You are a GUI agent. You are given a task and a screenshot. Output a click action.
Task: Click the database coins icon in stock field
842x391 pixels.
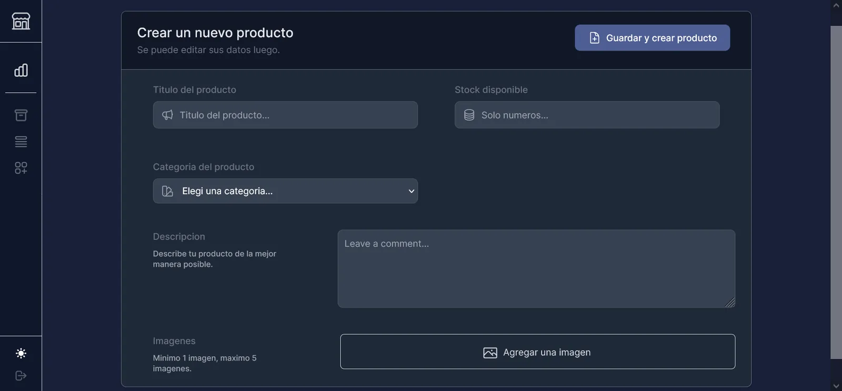click(469, 115)
